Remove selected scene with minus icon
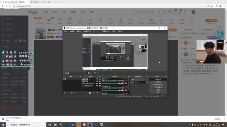The image size is (227, 127). click(x=68, y=93)
